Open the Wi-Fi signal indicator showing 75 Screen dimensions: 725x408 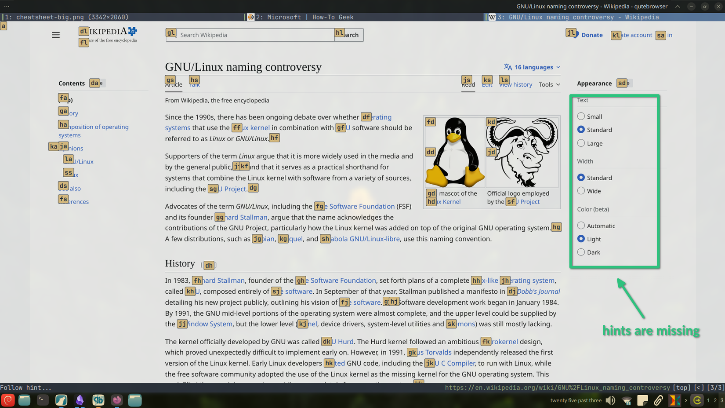626,400
